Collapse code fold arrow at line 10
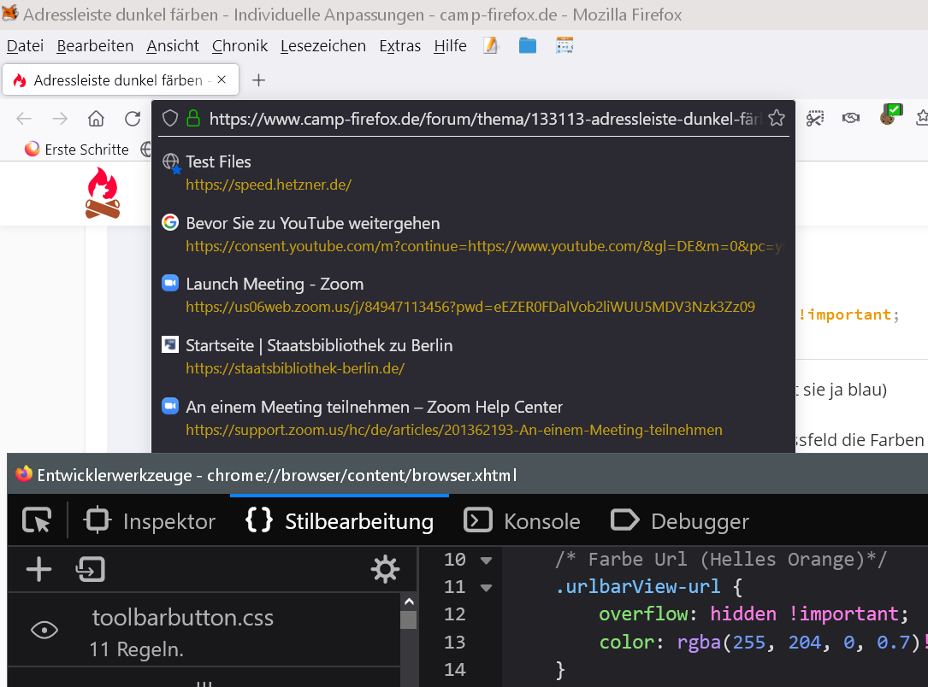 (487, 561)
